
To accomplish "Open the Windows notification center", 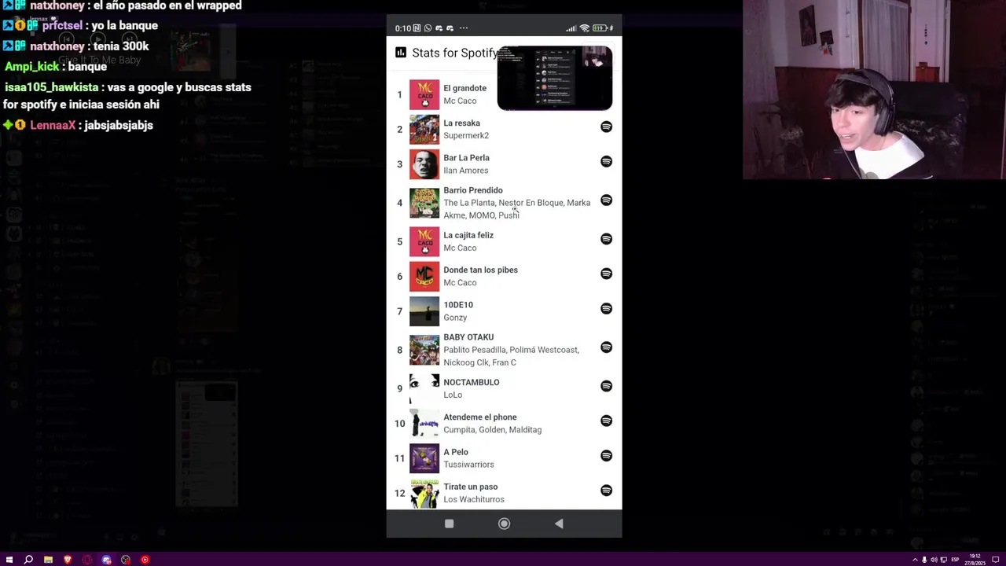I will tap(995, 560).
